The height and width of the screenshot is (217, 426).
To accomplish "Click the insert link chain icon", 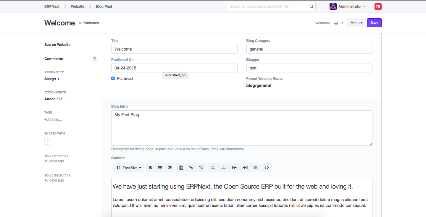I will coord(191,168).
